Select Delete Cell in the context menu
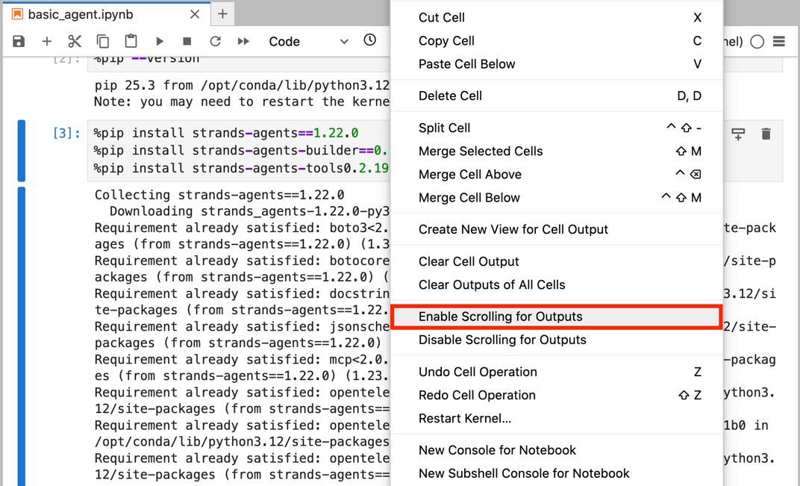 (557, 96)
